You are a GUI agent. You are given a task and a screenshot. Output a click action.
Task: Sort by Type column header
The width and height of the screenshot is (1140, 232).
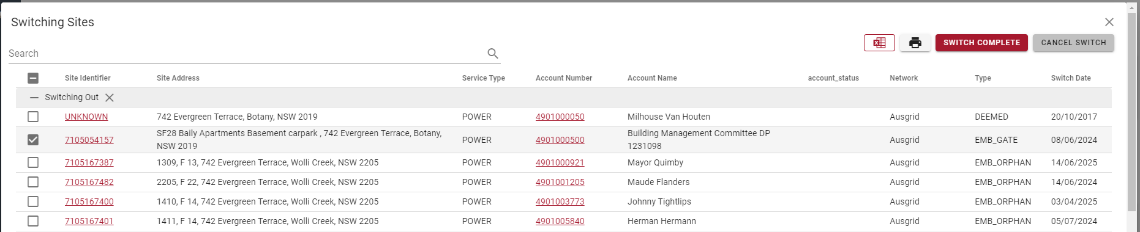coord(983,78)
